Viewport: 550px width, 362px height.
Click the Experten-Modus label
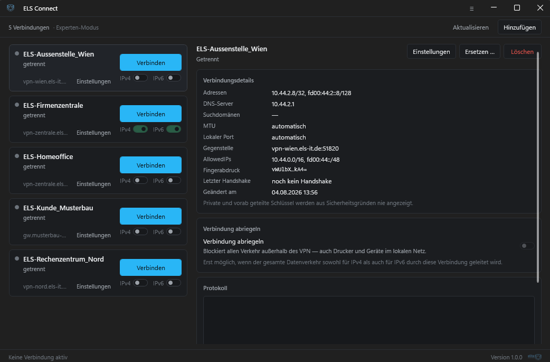coord(77,27)
